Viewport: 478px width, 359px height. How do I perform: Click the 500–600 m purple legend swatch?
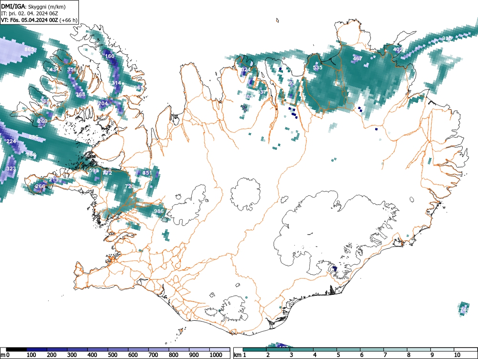click(118, 349)
